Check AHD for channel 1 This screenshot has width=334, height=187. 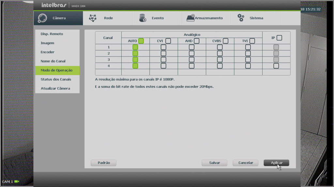(x=191, y=47)
